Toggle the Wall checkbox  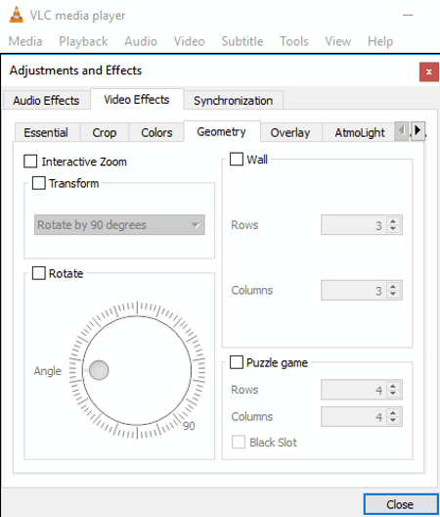[x=237, y=159]
